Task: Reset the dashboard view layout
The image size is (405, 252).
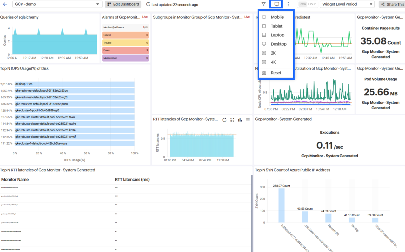Action: click(276, 73)
